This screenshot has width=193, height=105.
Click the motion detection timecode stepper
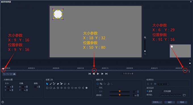tap(168, 84)
